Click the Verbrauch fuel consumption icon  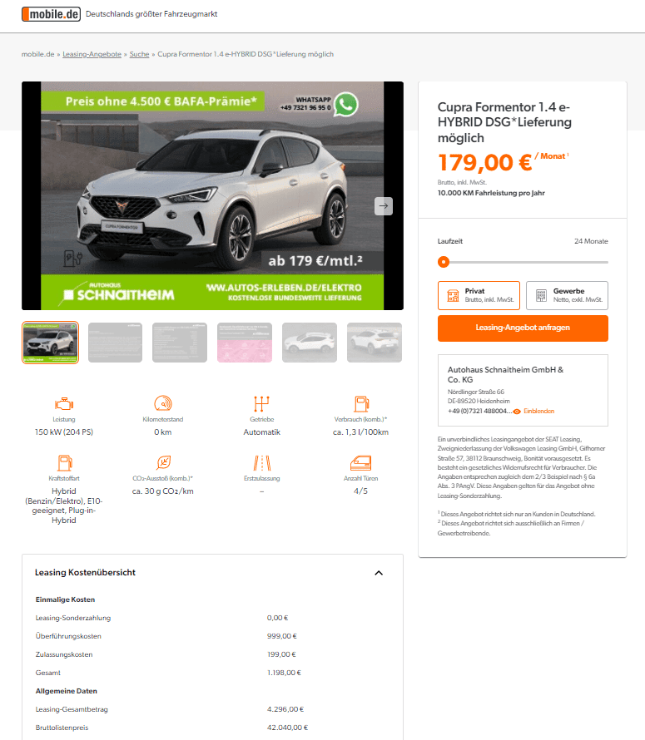[361, 404]
